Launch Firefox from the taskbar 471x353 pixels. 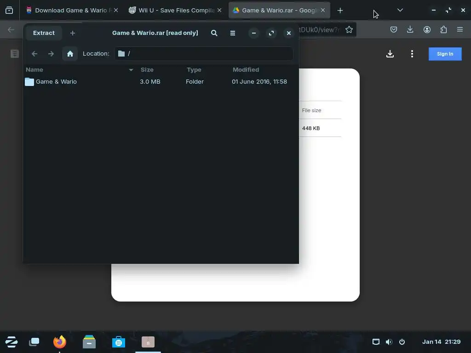pyautogui.click(x=59, y=342)
